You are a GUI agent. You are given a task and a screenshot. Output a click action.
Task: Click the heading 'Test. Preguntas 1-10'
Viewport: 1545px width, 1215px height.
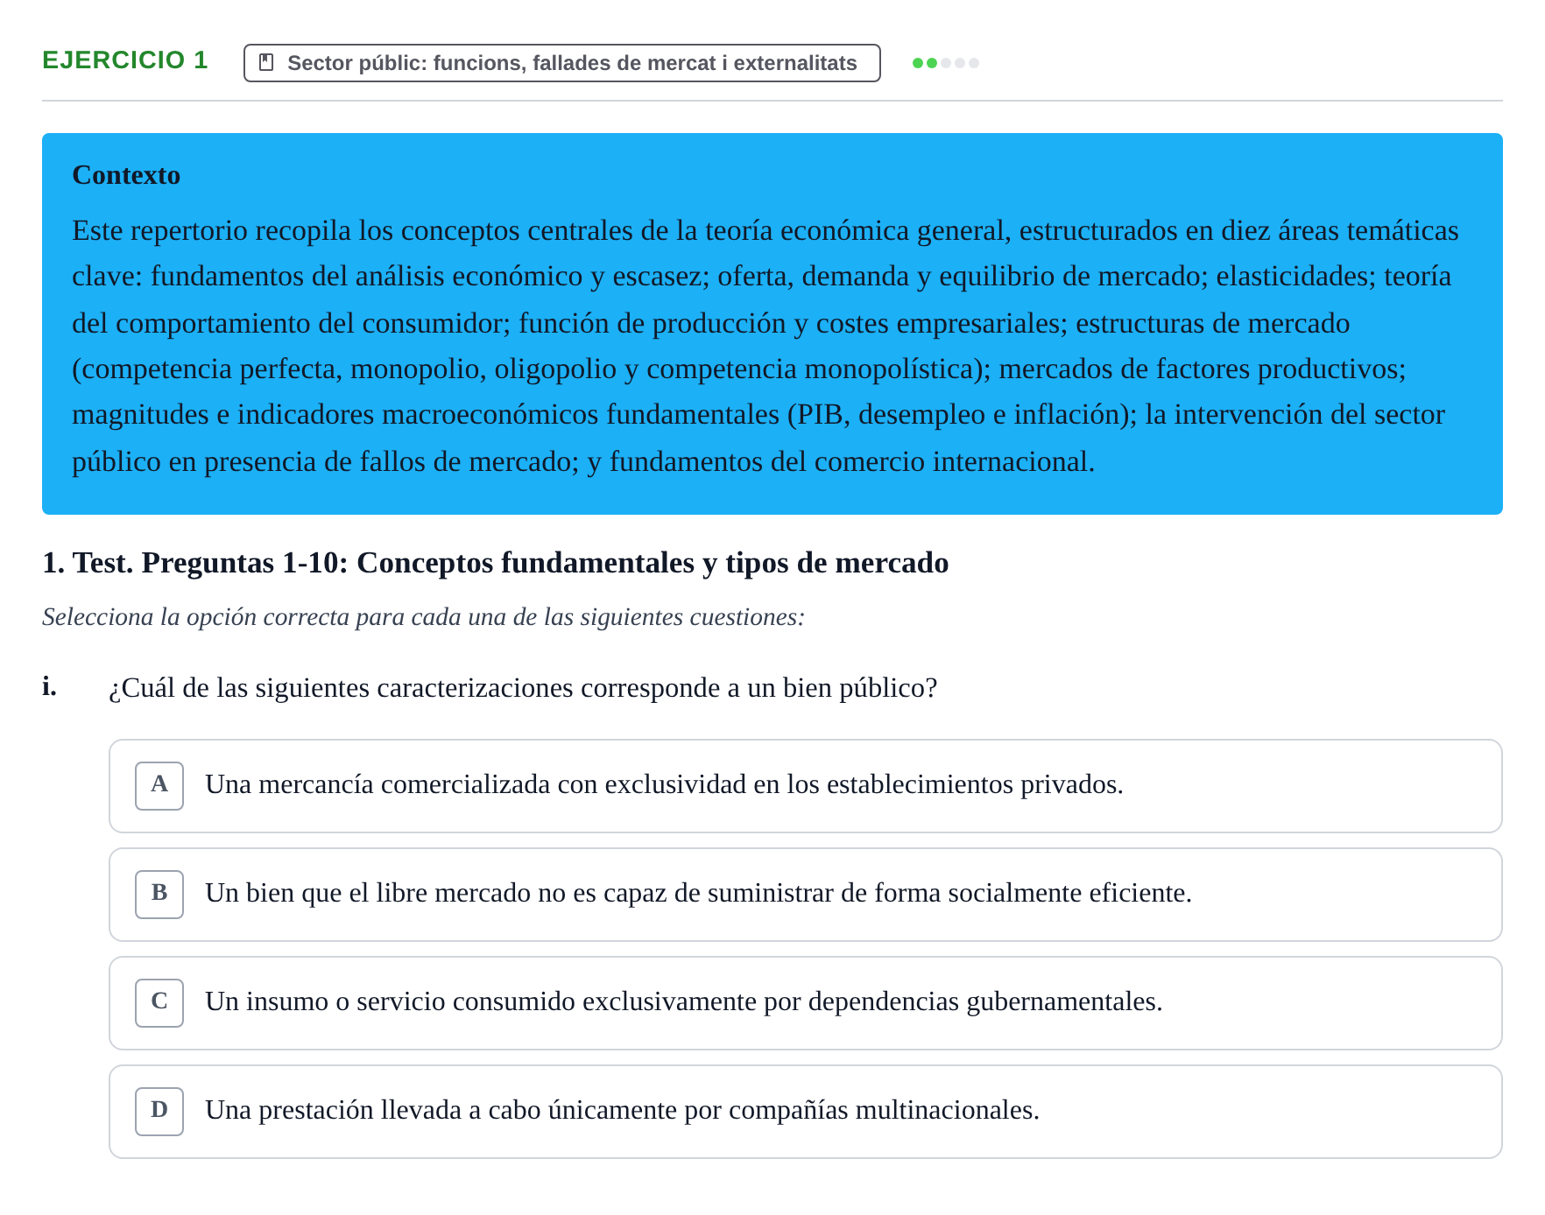(x=495, y=562)
